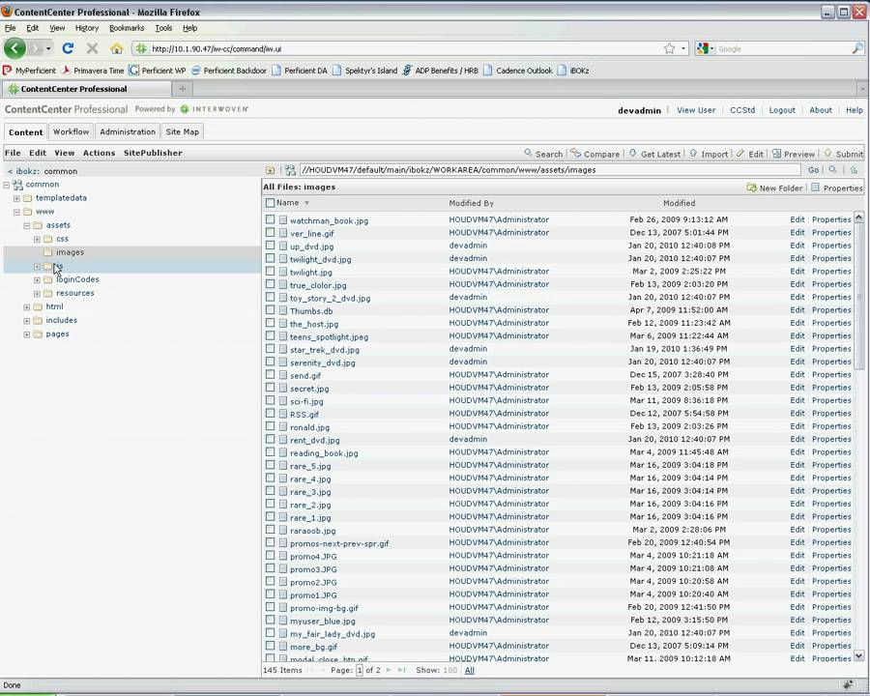870x696 pixels.
Task: Open the MyPerficient bookmark icon
Action: coord(7,71)
